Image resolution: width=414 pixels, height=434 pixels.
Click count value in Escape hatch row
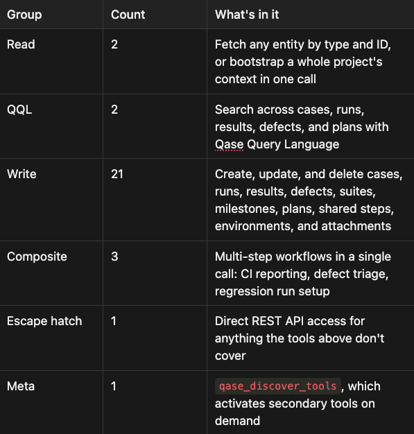(x=114, y=321)
